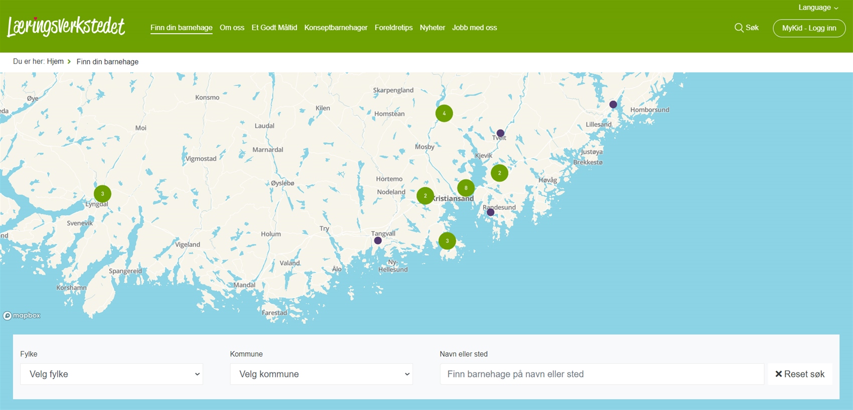Select the purple marker near Randesund
The width and height of the screenshot is (853, 410).
pyautogui.click(x=491, y=212)
